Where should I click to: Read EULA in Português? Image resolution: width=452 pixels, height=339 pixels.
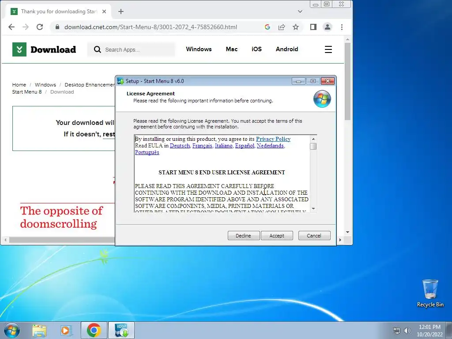point(147,152)
